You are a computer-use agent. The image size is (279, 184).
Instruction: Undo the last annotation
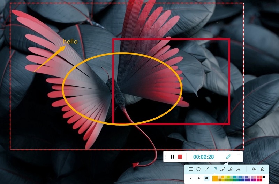254,169
